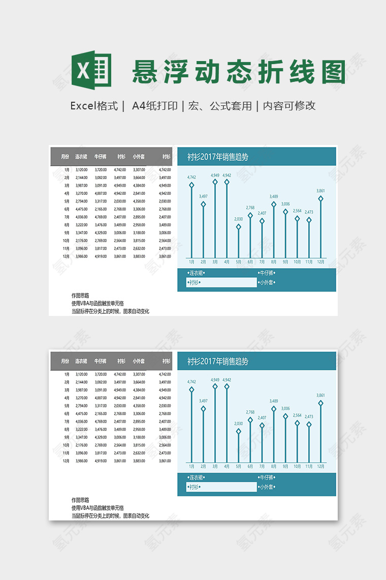Click the 2,030 diamond marker in upper chart

[x=238, y=227]
